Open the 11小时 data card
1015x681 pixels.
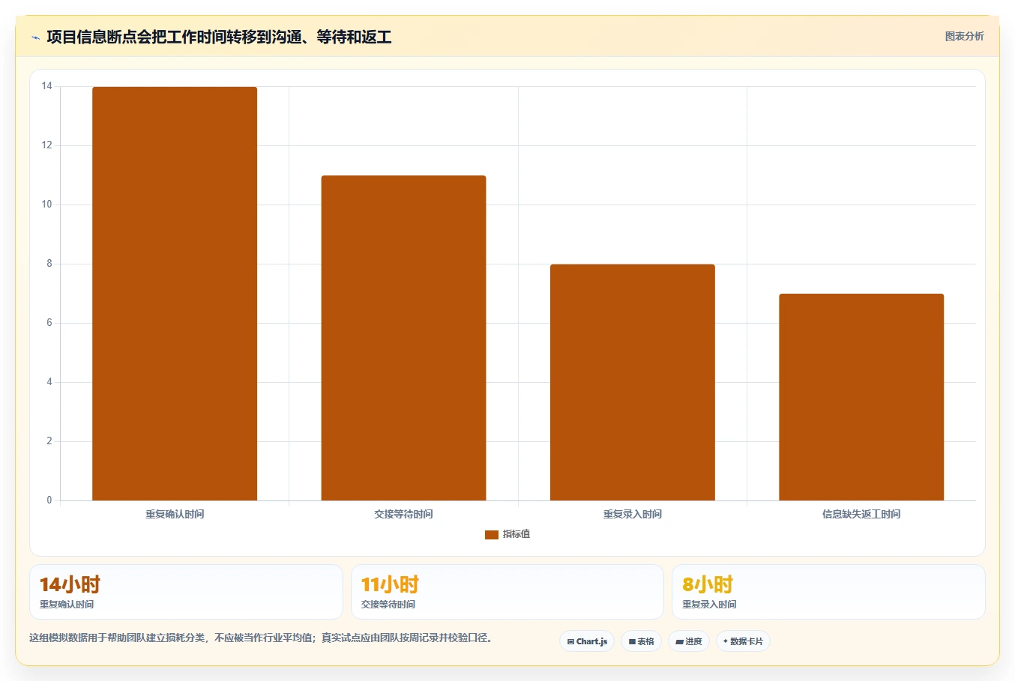[507, 592]
